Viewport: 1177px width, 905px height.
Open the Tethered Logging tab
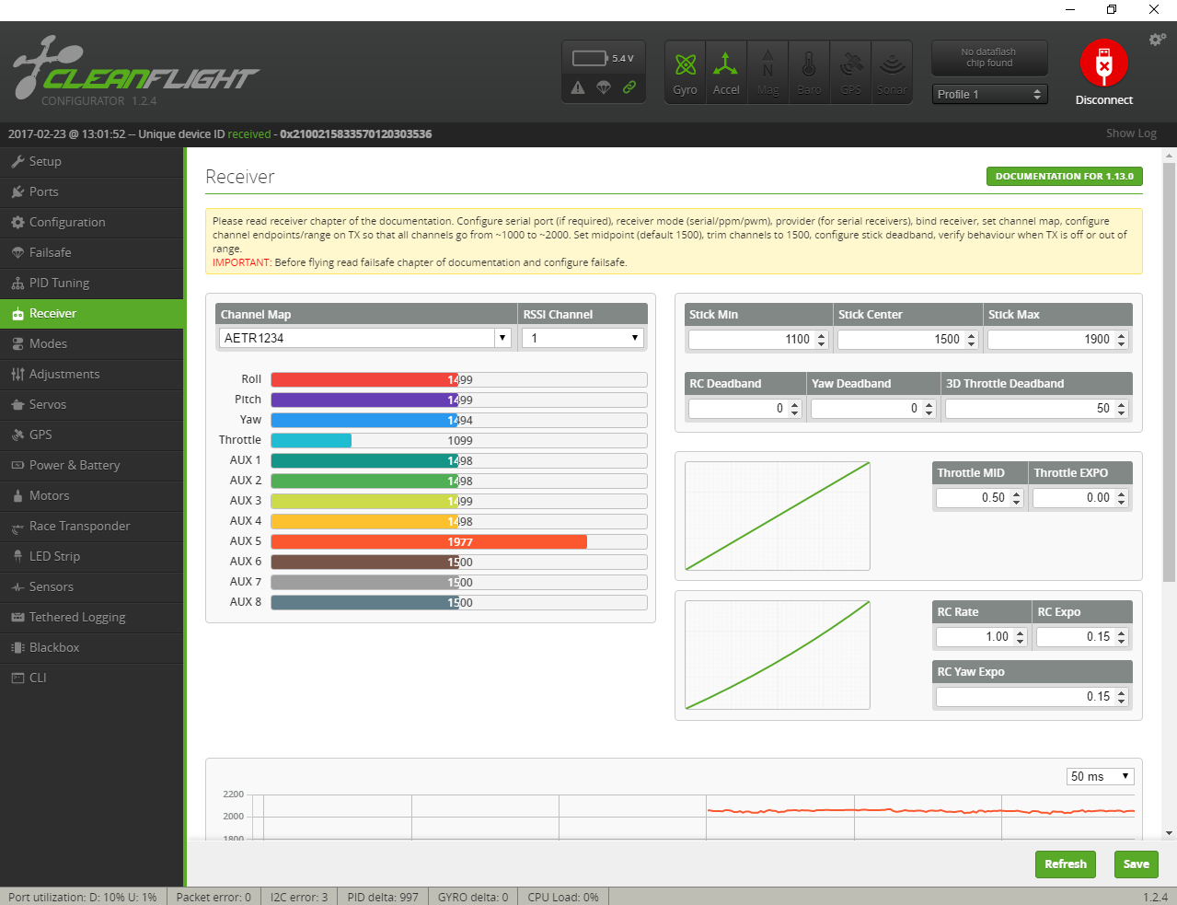(92, 617)
